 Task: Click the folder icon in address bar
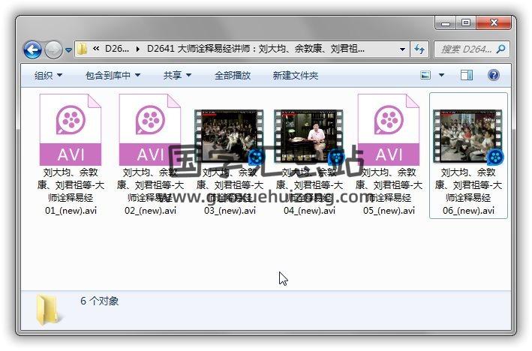[x=83, y=49]
